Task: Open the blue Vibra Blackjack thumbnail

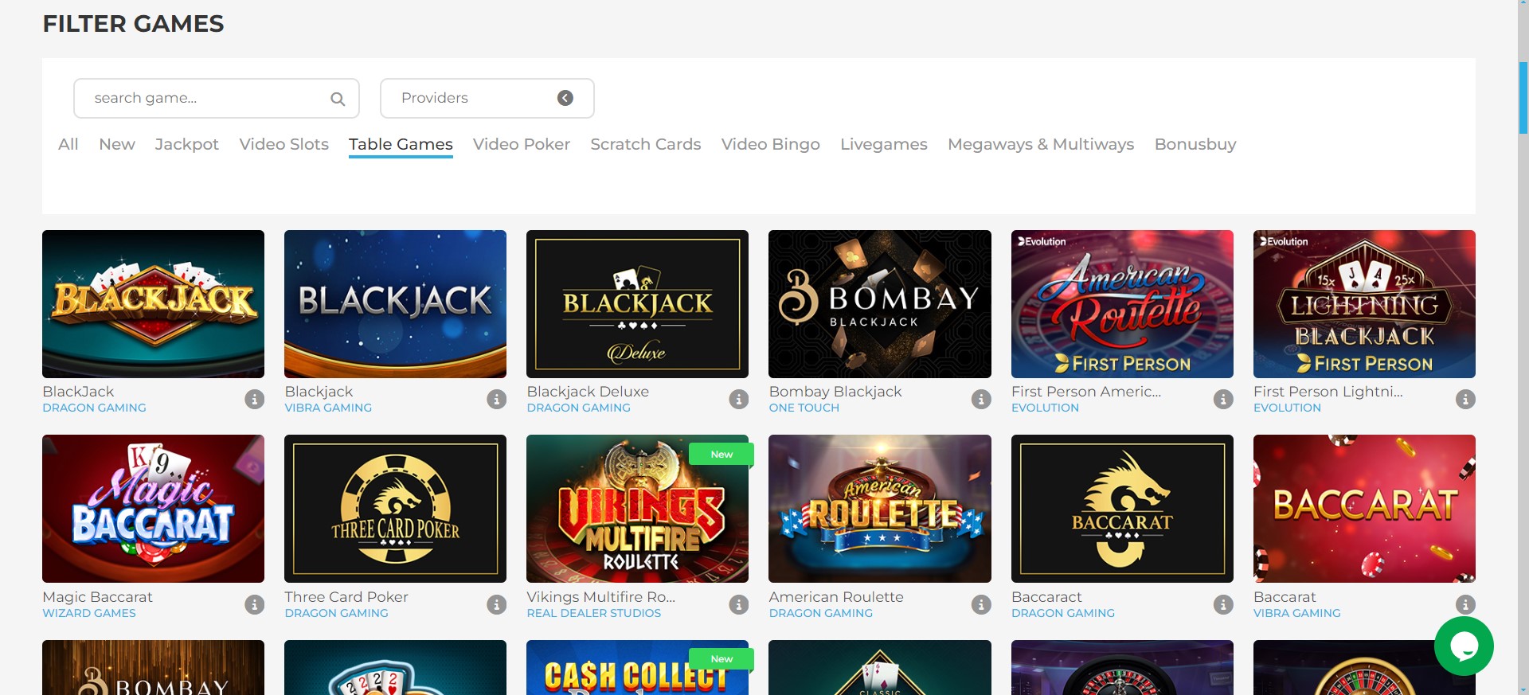Action: 396,304
